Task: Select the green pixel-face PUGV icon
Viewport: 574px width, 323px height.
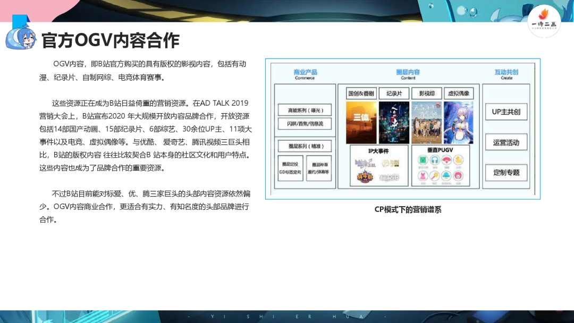Action: tap(423, 160)
